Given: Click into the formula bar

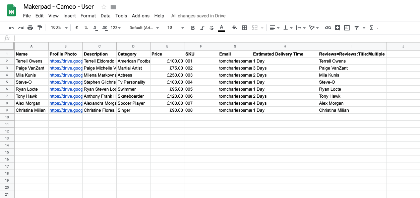Looking at the screenshot, I should point(217,38).
